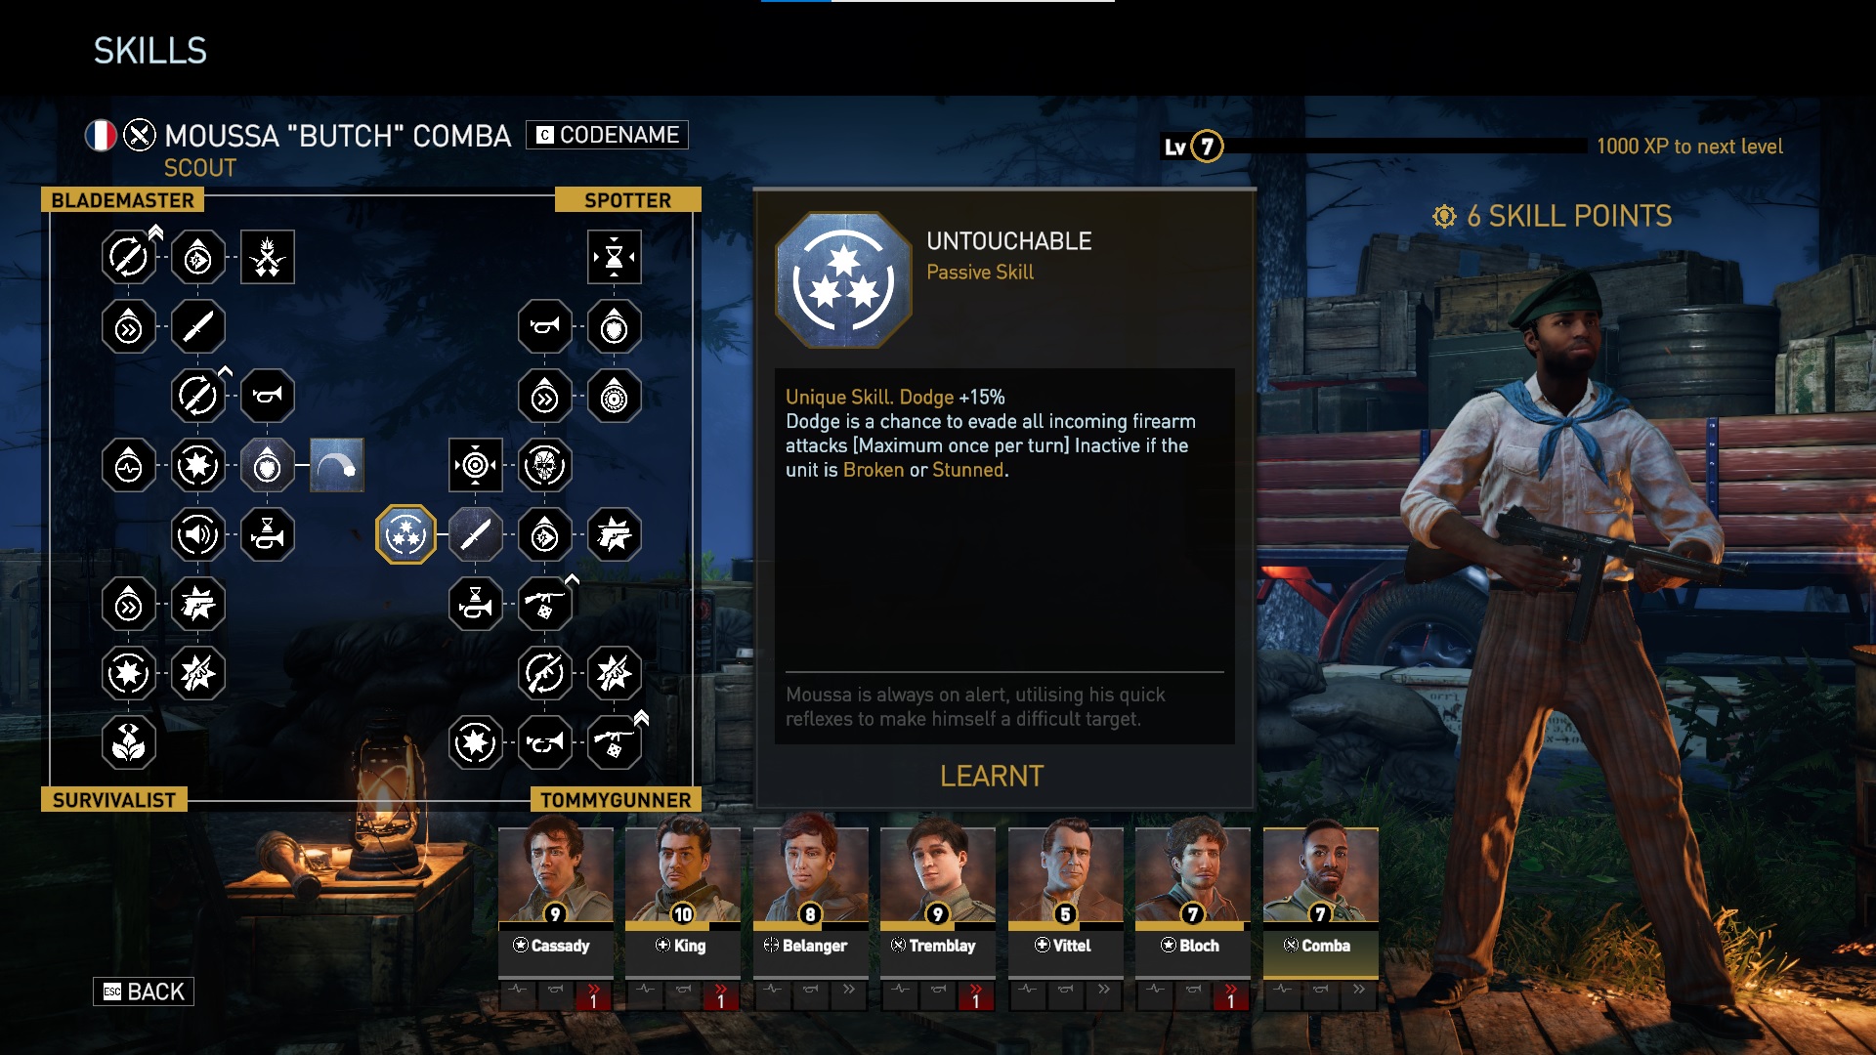The image size is (1876, 1055).
Task: Click the Codename button
Action: 607,135
